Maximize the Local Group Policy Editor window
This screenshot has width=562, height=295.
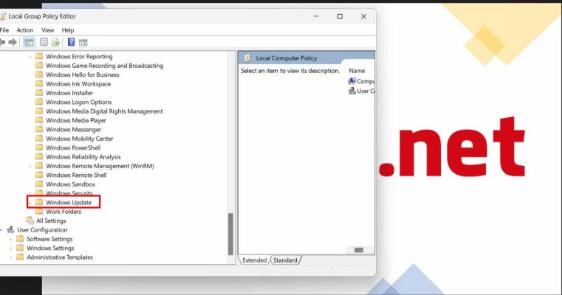(x=340, y=16)
